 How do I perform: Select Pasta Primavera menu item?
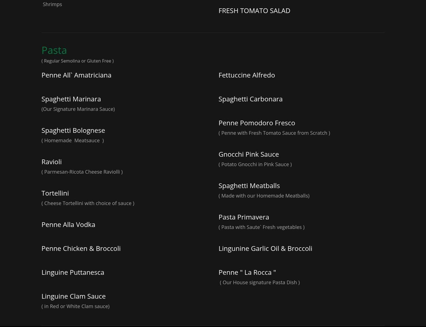coord(244,217)
